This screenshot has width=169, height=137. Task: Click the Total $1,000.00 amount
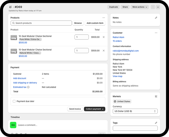pos(97,92)
